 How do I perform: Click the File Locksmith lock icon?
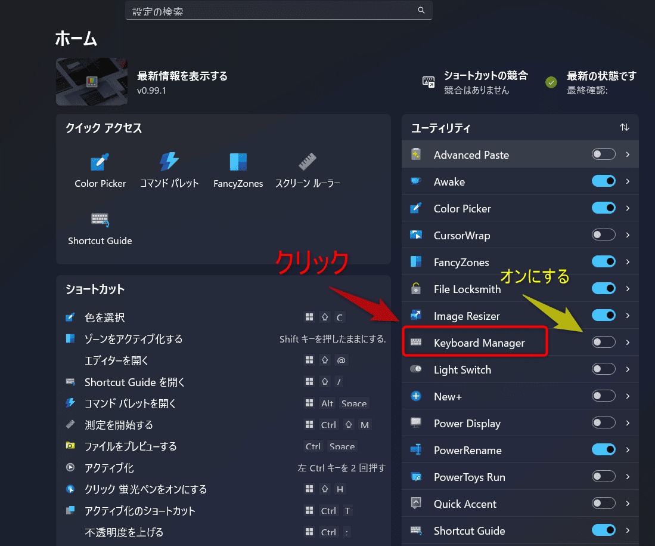coord(415,288)
